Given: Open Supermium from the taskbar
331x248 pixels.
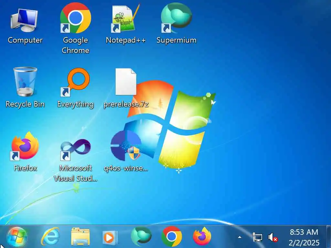Looking at the screenshot, I should point(141,237).
